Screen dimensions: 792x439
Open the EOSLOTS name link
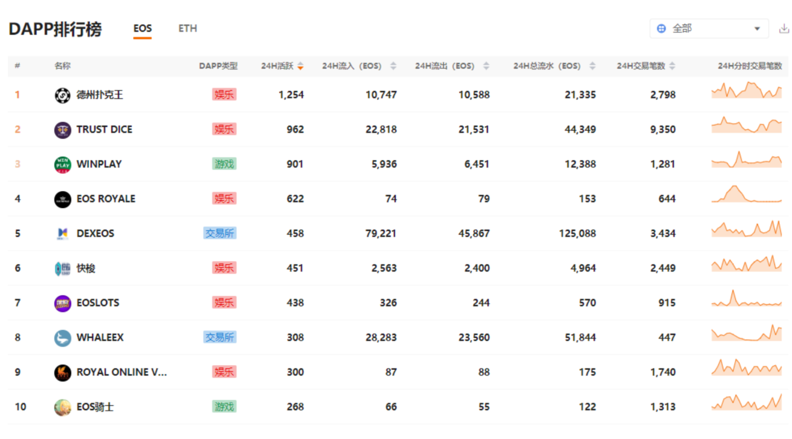pyautogui.click(x=98, y=303)
